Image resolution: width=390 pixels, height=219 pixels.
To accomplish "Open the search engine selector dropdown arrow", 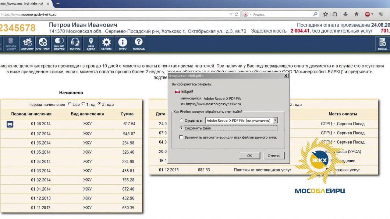I will [250, 14].
